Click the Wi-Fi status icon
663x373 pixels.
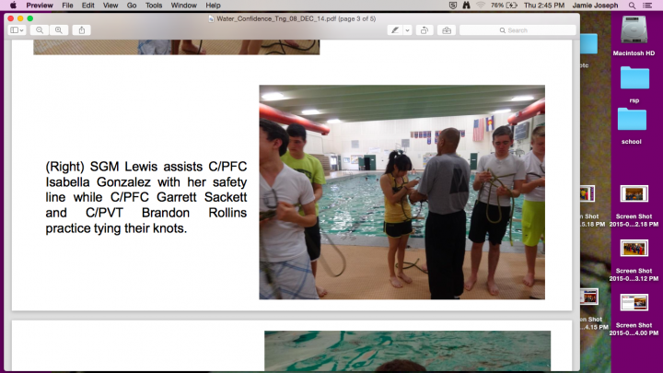[x=481, y=6]
